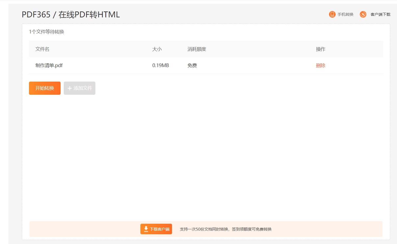The height and width of the screenshot is (244, 397).
Task: Click the 下载客户端 button
Action: tap(156, 229)
